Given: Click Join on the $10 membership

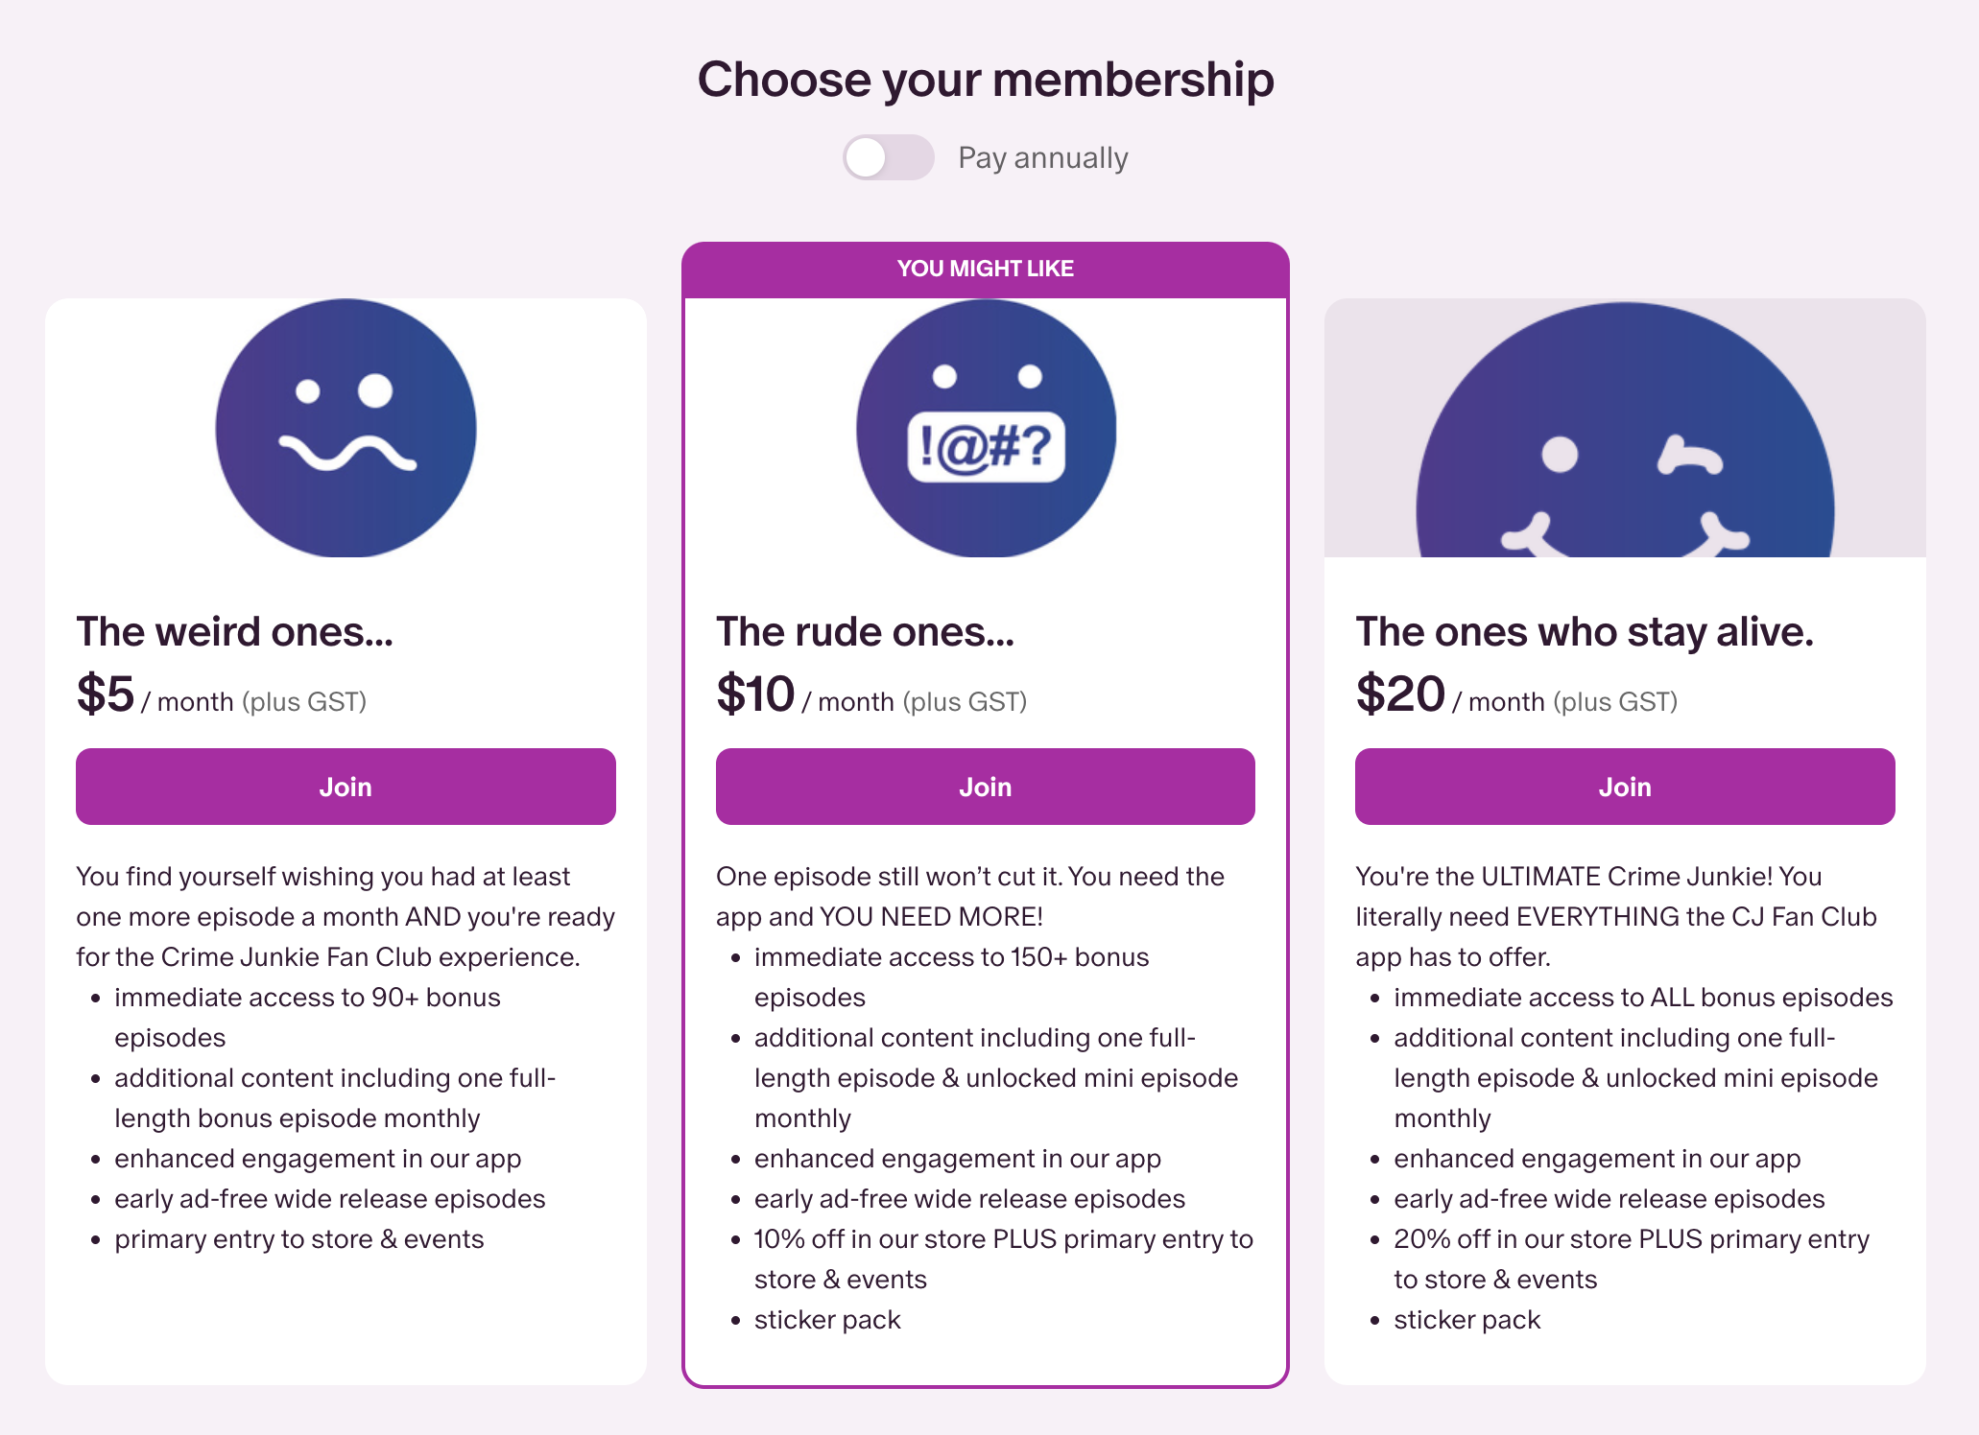Looking at the screenshot, I should point(984,787).
